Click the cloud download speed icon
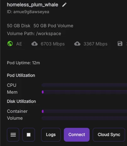 click(x=35, y=44)
